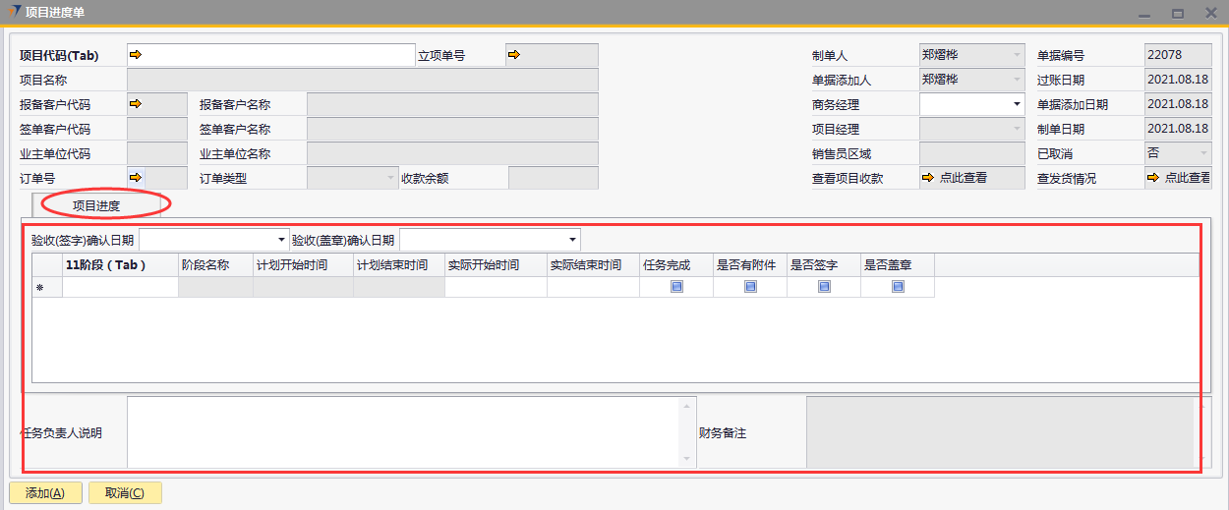1229x510 pixels.
Task: Toggle the 任务完成 checkbox
Action: 676,287
